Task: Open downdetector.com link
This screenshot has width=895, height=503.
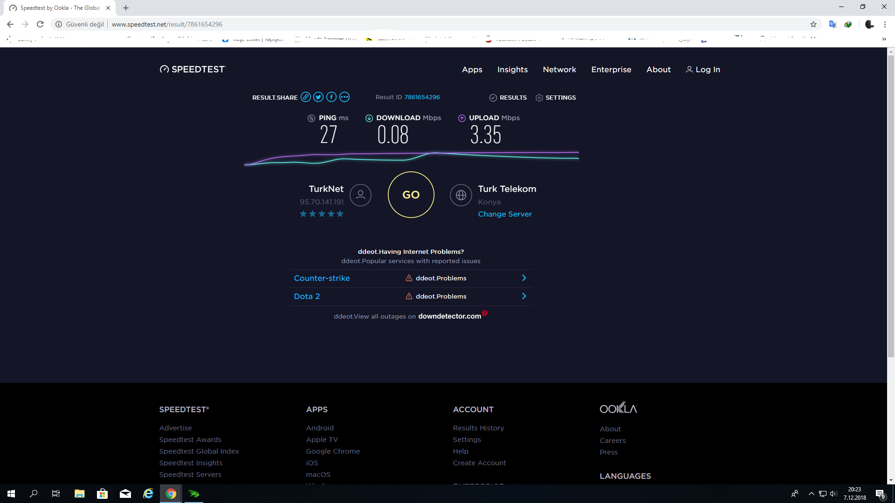Action: click(x=449, y=316)
